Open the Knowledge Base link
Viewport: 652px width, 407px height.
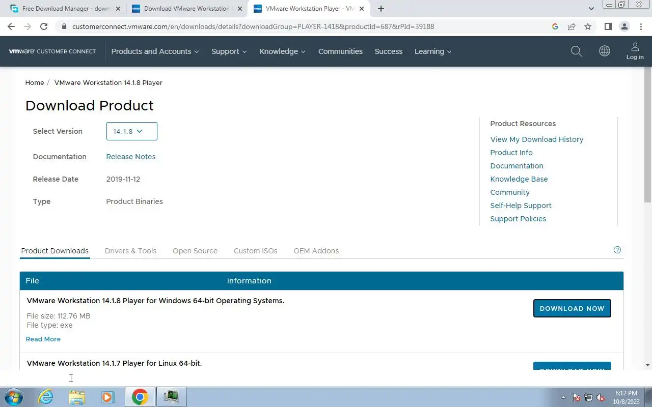(519, 179)
